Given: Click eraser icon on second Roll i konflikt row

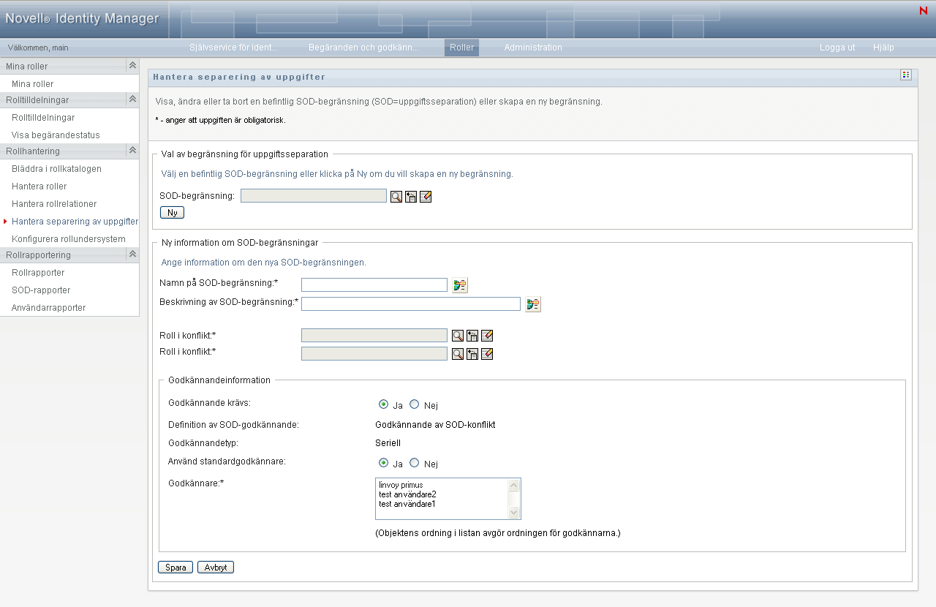Looking at the screenshot, I should point(487,354).
